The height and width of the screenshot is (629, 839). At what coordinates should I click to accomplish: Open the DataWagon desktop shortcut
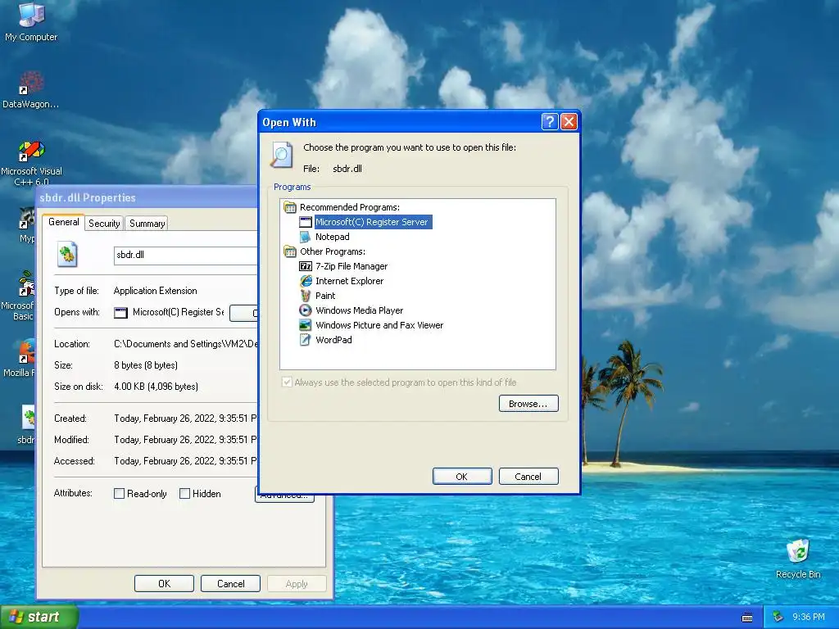tap(30, 89)
